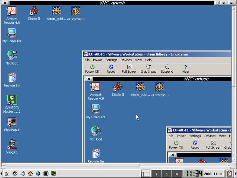The height and width of the screenshot is (178, 237).
Task: Open the home directory icon in the panel
Action: pos(30,174)
